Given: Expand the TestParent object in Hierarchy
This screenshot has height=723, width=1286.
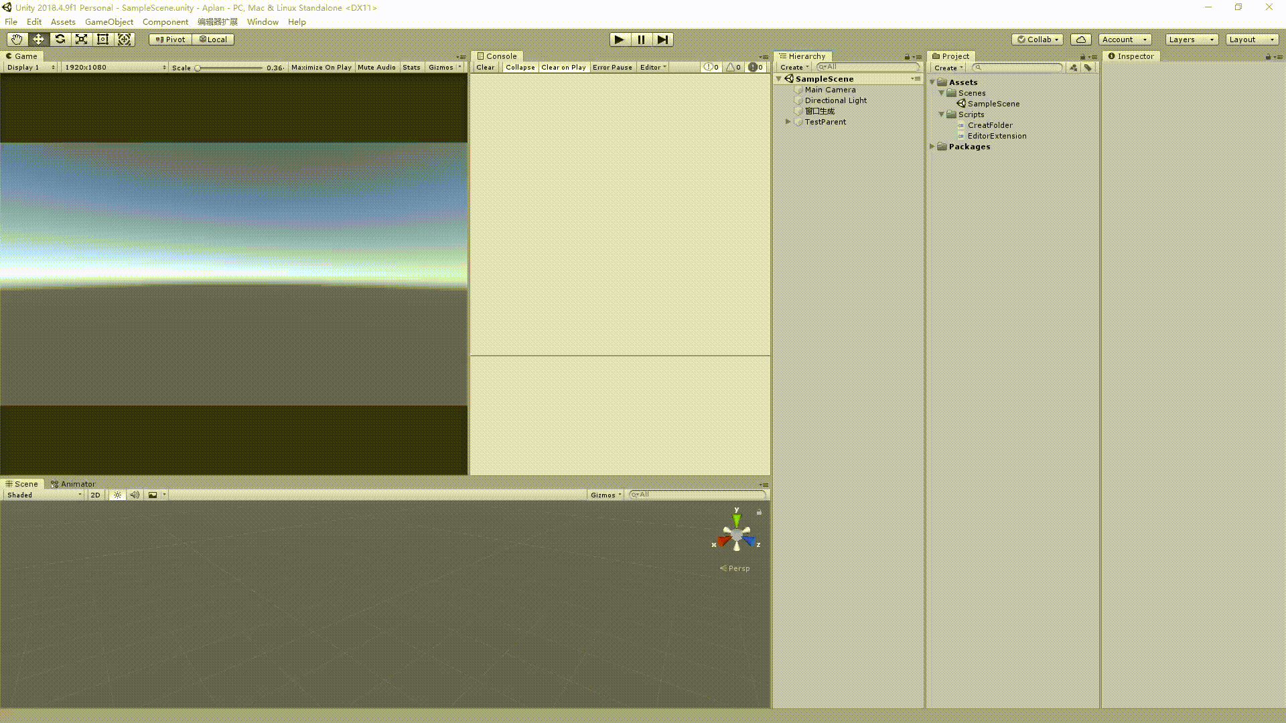Looking at the screenshot, I should coord(788,121).
